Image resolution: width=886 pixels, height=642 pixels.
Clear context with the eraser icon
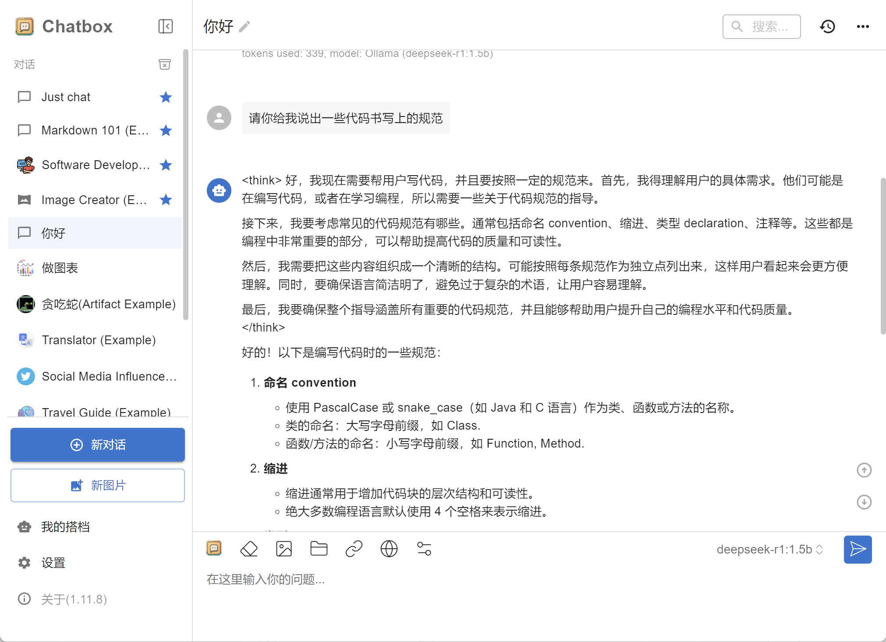click(249, 549)
